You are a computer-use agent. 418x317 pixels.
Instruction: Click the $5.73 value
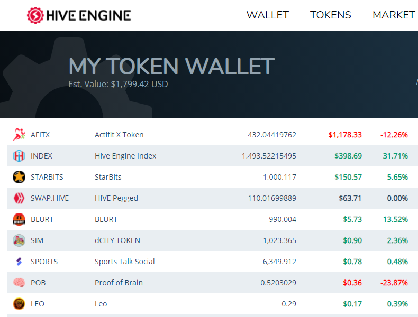[352, 219]
